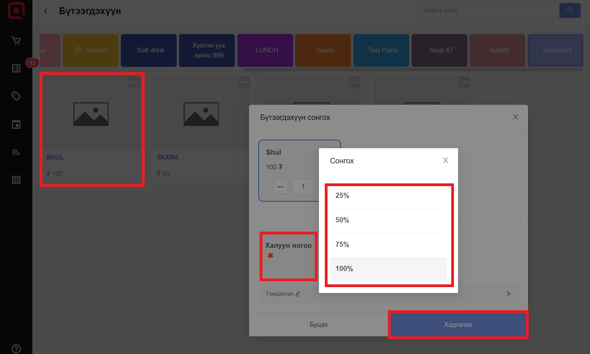Open the calendar icon in sidebar
The height and width of the screenshot is (354, 590).
click(x=16, y=124)
